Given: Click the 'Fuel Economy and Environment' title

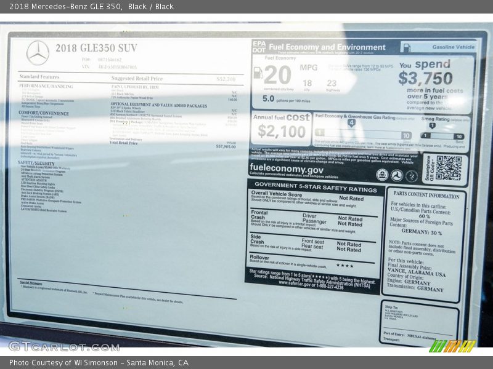Looking at the screenshot, I should (x=327, y=47).
